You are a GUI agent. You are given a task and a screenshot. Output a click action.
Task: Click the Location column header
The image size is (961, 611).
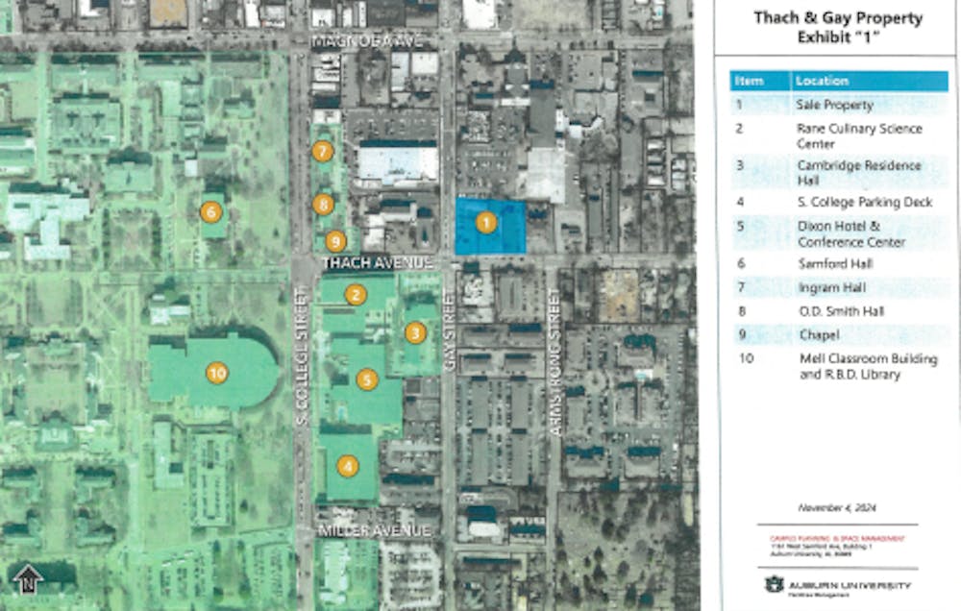(x=823, y=82)
